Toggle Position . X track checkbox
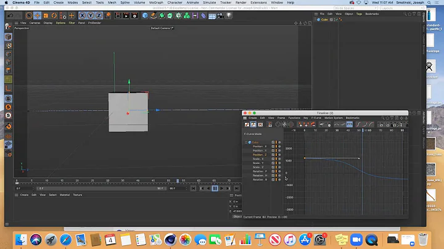 point(273,147)
